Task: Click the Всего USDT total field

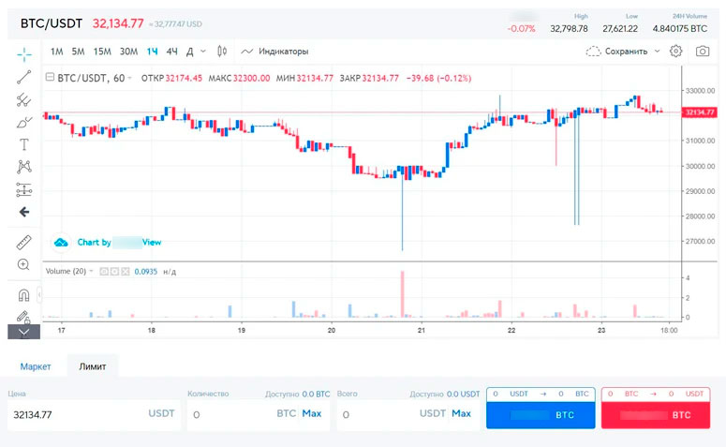Action: pos(408,414)
